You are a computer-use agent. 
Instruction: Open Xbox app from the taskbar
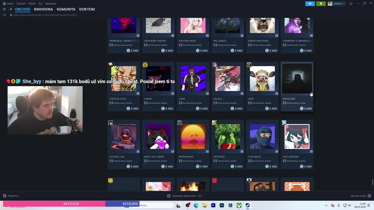point(239,205)
